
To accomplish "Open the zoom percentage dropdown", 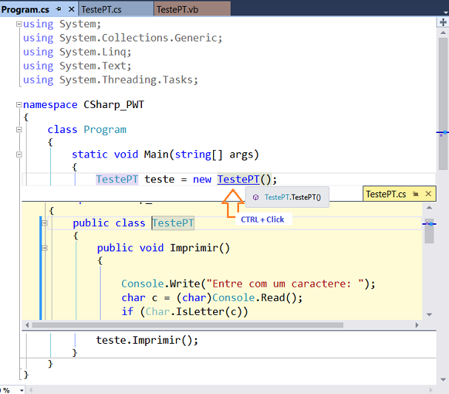I will pyautogui.click(x=21, y=390).
